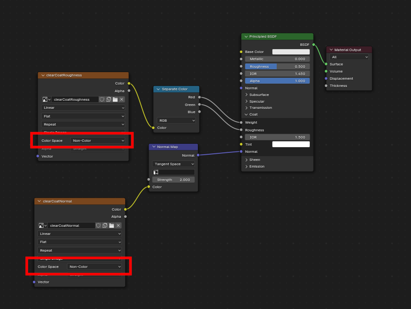Open image folder icon on clearCoatNormal node
Screen dimensions: 411x309
[x=112, y=225]
